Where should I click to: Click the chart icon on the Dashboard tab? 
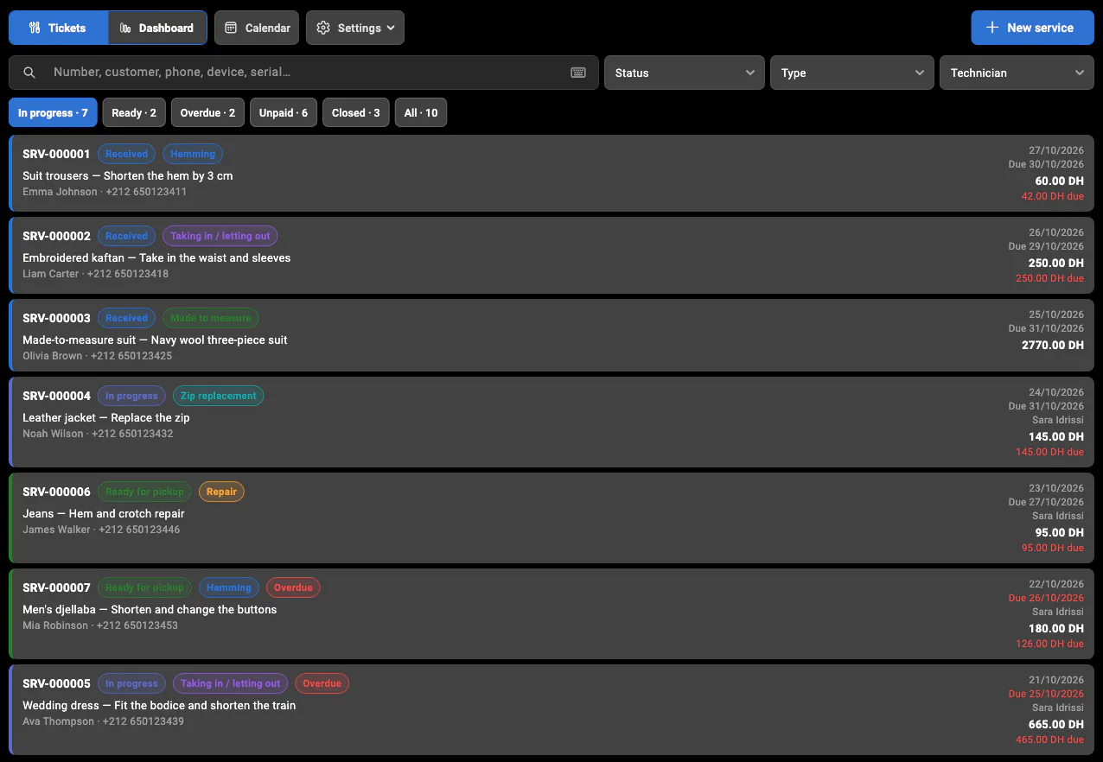tap(125, 28)
